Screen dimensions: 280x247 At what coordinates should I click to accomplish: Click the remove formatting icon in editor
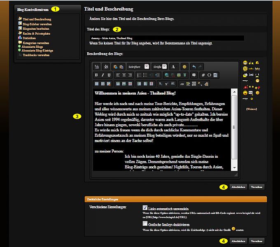(97, 67)
